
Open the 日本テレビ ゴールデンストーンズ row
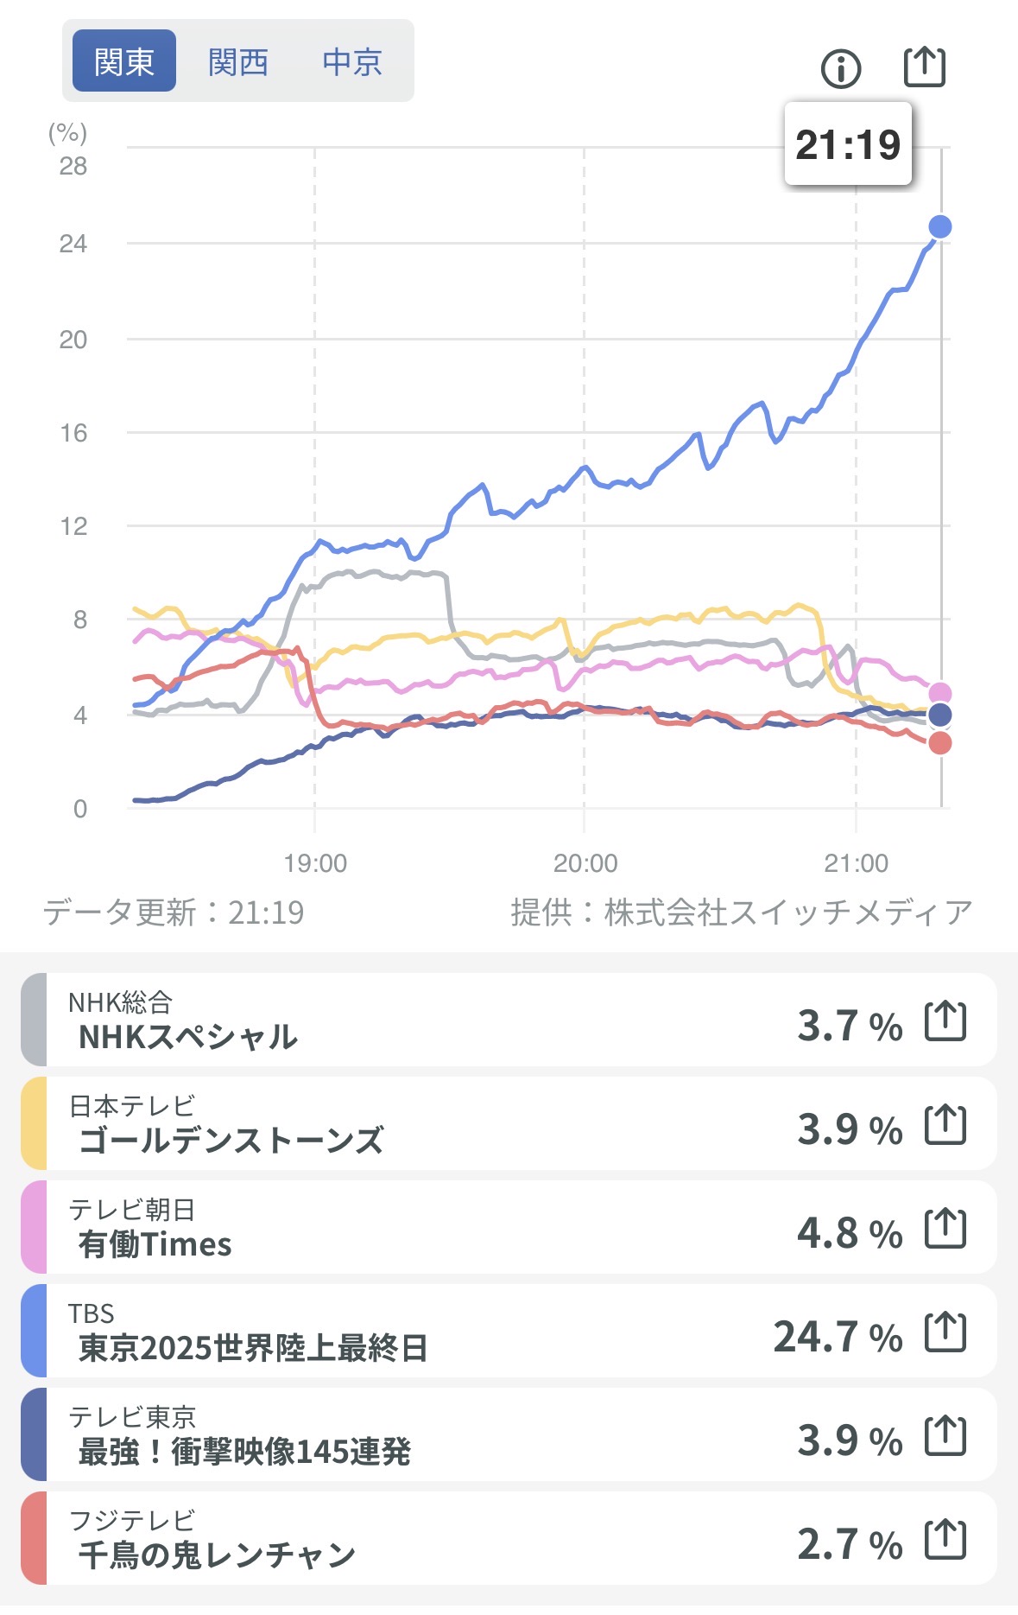[432, 1124]
